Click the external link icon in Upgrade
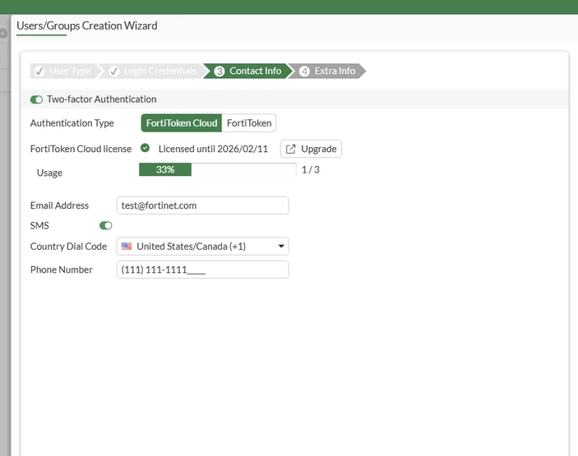Screen dimensions: 578x456 [290, 149]
